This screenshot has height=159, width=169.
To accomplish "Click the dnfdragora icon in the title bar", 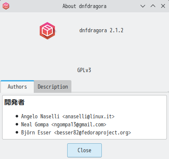I will pos(6,6).
